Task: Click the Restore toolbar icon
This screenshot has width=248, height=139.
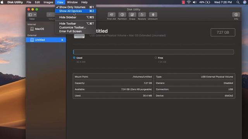Action: 142,15
